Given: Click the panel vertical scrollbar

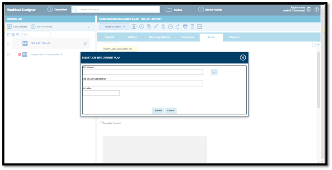Looking at the screenshot, I should 318,79.
